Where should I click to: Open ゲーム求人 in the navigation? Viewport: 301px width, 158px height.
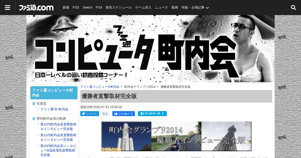pyautogui.click(x=143, y=8)
